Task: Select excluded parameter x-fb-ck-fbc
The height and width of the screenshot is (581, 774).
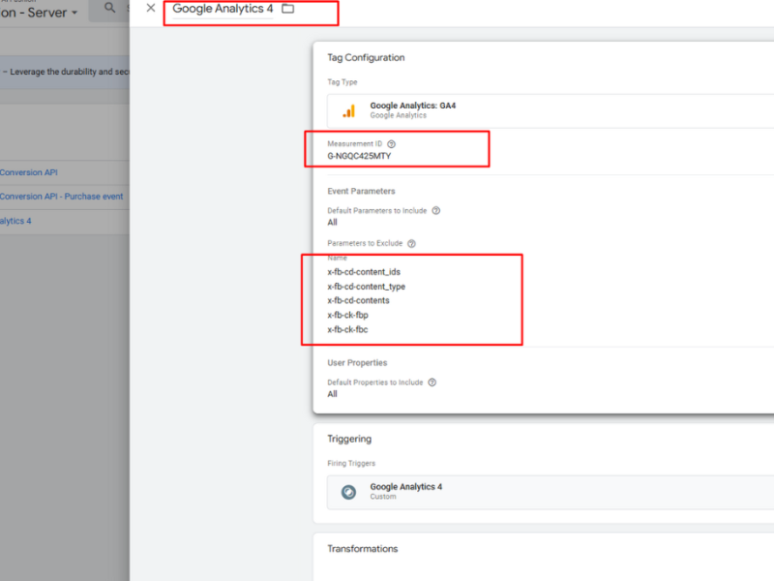Action: point(347,329)
